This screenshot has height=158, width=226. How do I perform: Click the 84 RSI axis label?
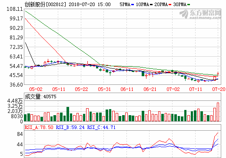click(20, 134)
